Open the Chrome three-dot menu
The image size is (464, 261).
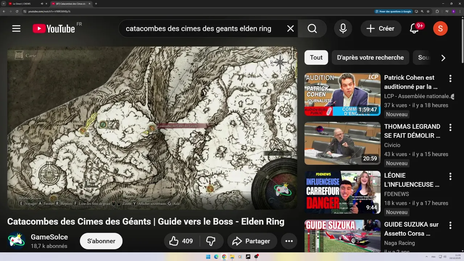(x=460, y=11)
